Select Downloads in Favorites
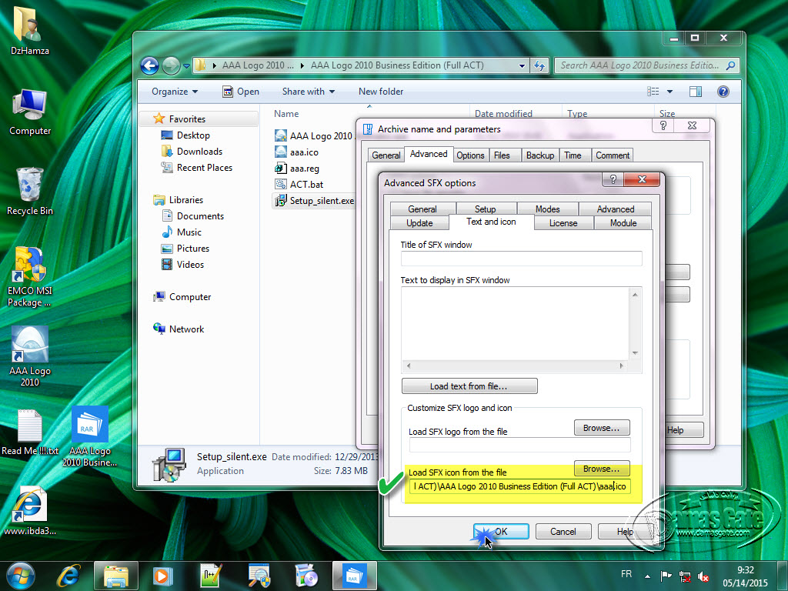Viewport: 788px width, 591px height. 192,152
